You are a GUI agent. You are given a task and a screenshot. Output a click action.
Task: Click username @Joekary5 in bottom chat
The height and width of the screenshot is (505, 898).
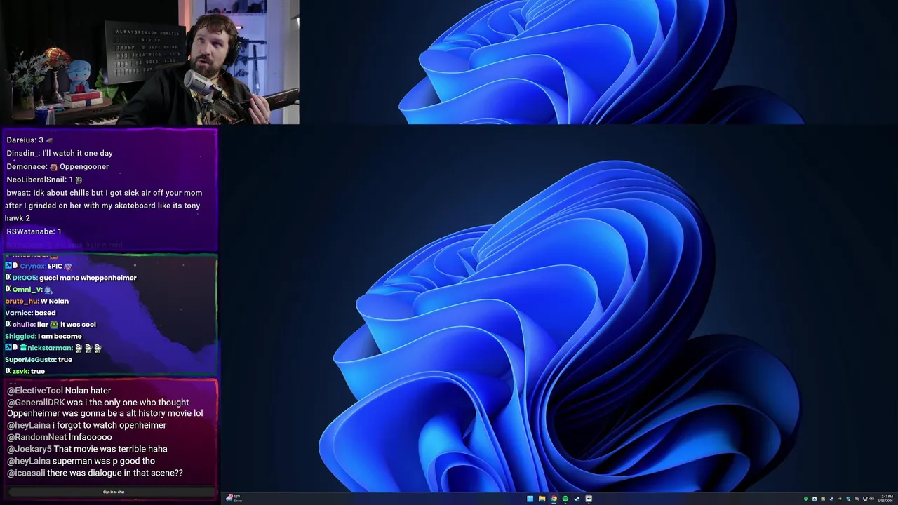click(x=29, y=449)
